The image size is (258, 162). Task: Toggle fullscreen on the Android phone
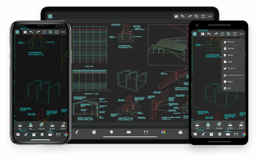[235, 34]
